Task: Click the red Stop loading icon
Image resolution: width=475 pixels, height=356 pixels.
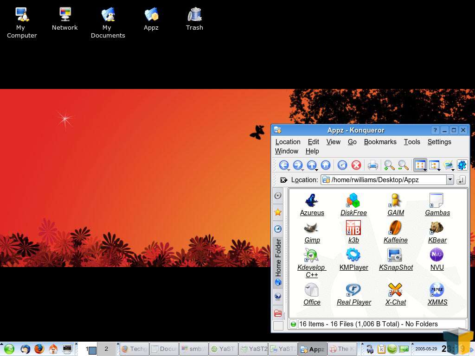Action: click(x=356, y=165)
